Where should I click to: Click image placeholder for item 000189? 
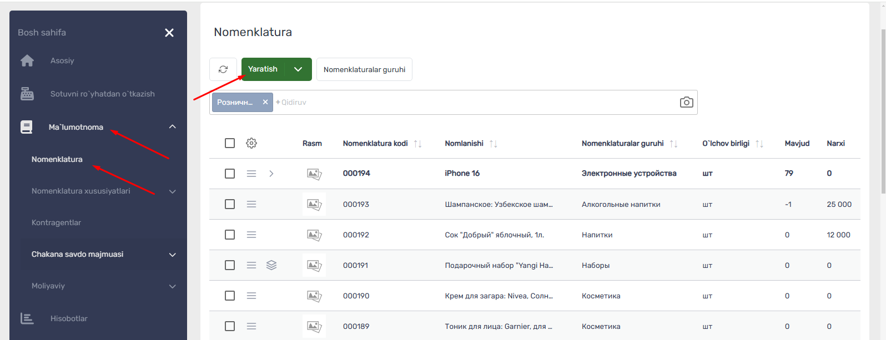coord(314,326)
